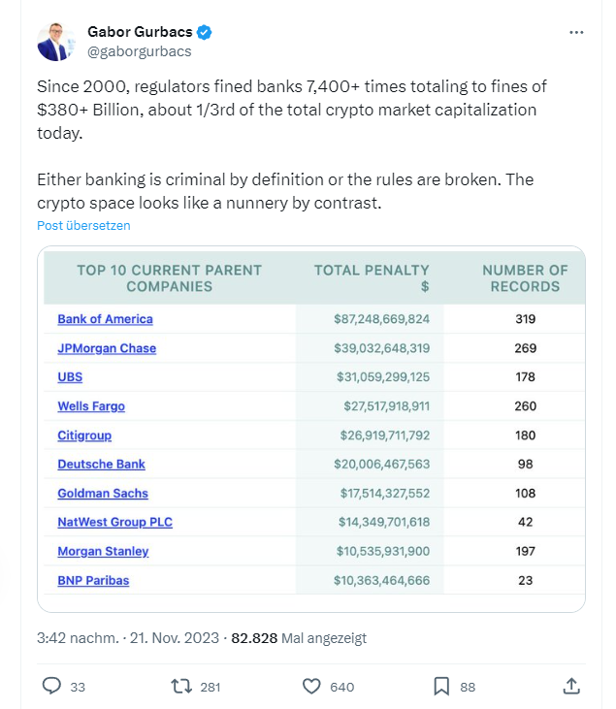Screen dimensions: 616x709
Task: Open the JPMorgan Chase link
Action: tap(107, 348)
